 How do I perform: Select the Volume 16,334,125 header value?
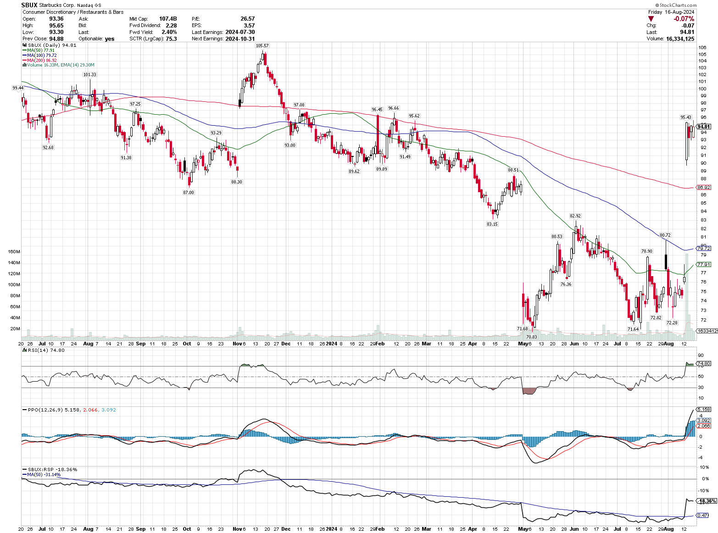click(680, 39)
